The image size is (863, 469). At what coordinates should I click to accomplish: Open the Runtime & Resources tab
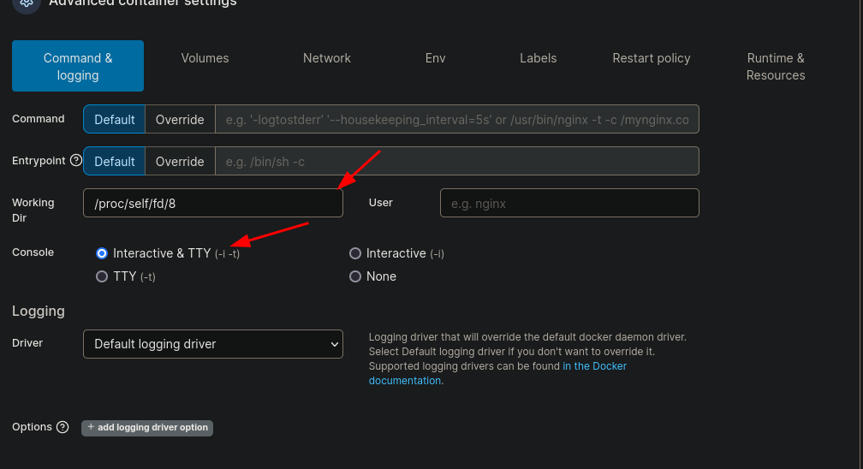(x=775, y=67)
